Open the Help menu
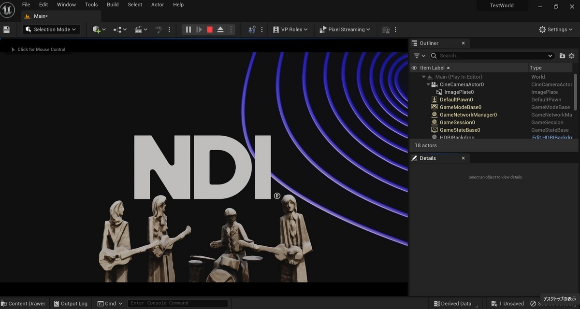The image size is (580, 309). point(178,4)
